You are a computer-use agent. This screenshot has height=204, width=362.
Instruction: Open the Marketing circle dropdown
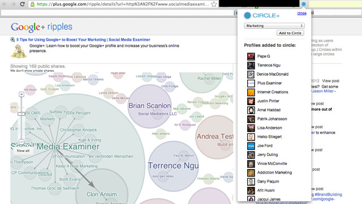point(274,25)
